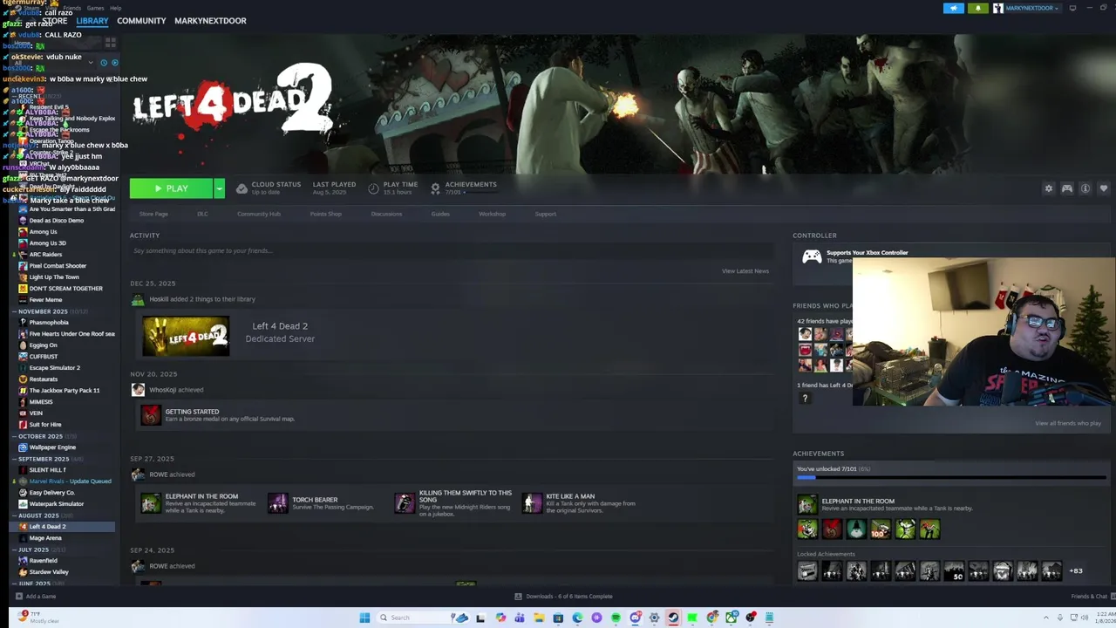Open the Getting Started achievement icon
1116x628 pixels.
coord(151,415)
